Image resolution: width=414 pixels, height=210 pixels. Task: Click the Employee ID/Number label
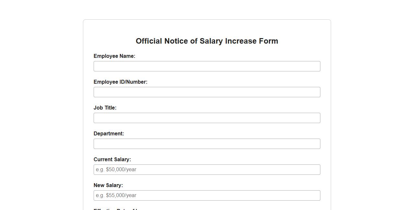pyautogui.click(x=121, y=82)
